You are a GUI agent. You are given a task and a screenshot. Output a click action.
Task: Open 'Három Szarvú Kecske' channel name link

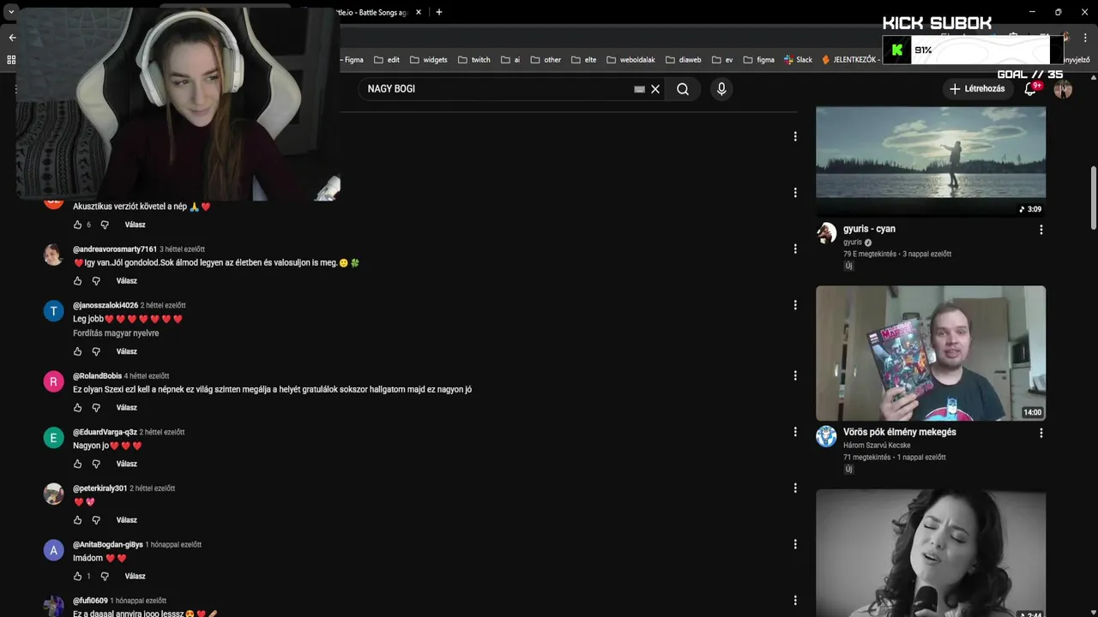click(877, 446)
